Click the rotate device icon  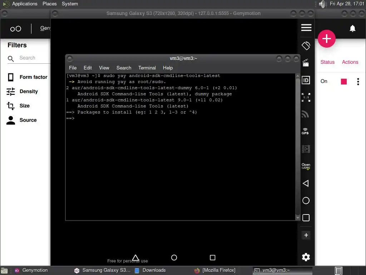pos(306,45)
